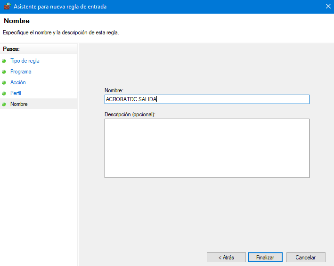
Task: Click the window title 'Asistente para nueva regla de entrada'
Action: pyautogui.click(x=60, y=7)
